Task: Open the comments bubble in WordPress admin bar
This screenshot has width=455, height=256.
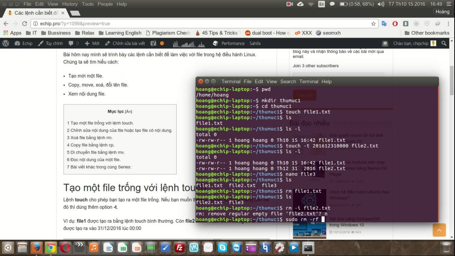Action: (x=73, y=43)
